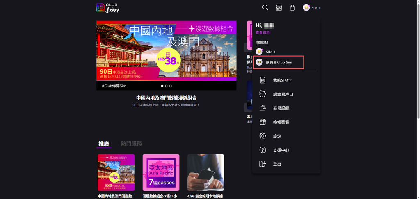Select the third carousel dot

[171, 86]
